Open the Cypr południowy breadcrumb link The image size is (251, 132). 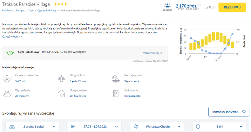pos(47,10)
